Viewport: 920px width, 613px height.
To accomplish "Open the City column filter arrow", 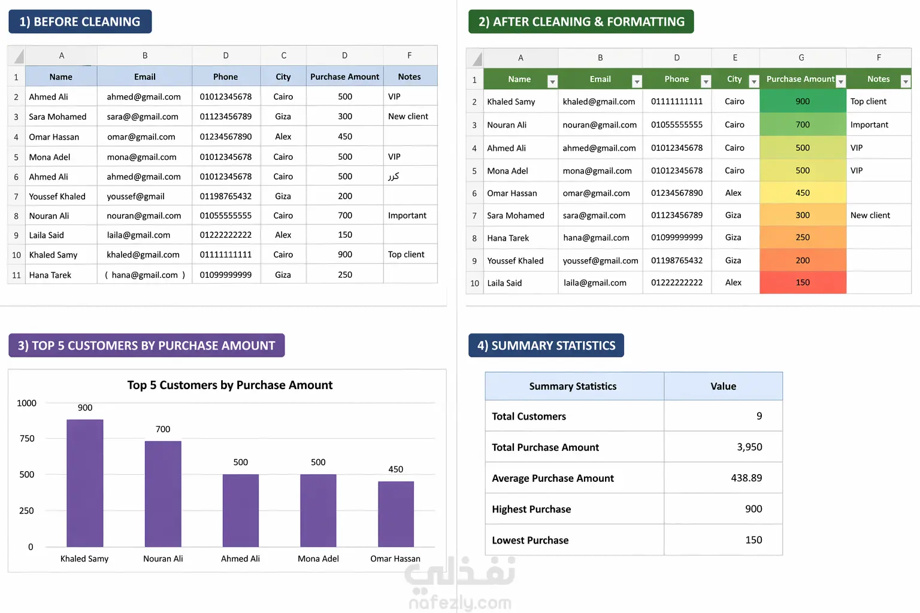I will 754,81.
